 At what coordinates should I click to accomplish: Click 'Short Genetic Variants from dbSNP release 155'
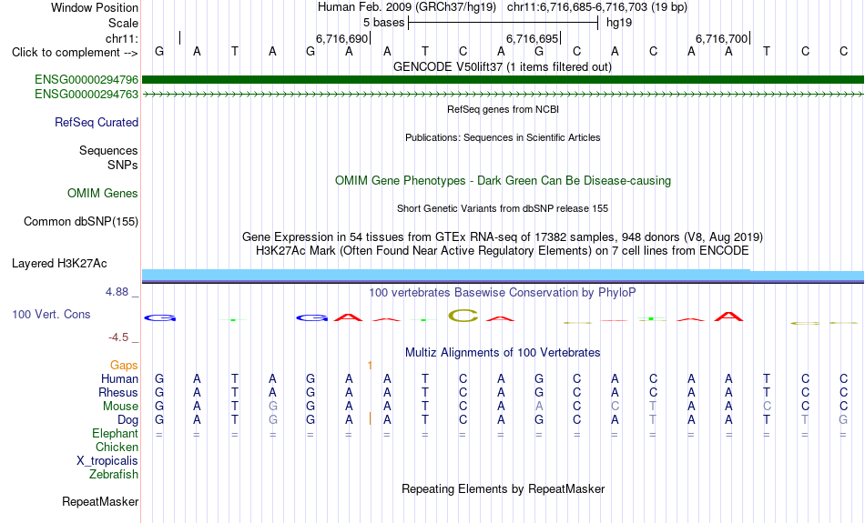[x=503, y=208]
